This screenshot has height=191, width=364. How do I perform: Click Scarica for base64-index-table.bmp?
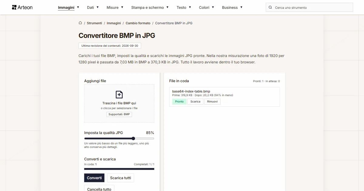[x=195, y=102]
